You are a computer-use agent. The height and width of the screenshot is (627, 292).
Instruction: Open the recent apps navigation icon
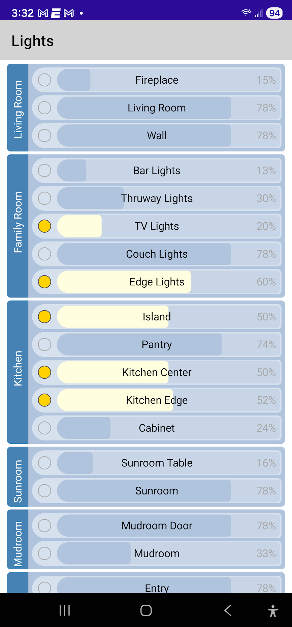pos(64,610)
